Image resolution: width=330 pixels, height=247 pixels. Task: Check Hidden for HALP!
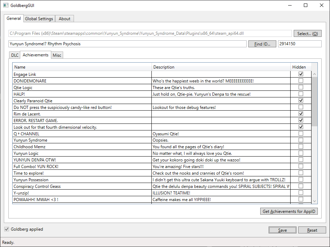[301, 94]
